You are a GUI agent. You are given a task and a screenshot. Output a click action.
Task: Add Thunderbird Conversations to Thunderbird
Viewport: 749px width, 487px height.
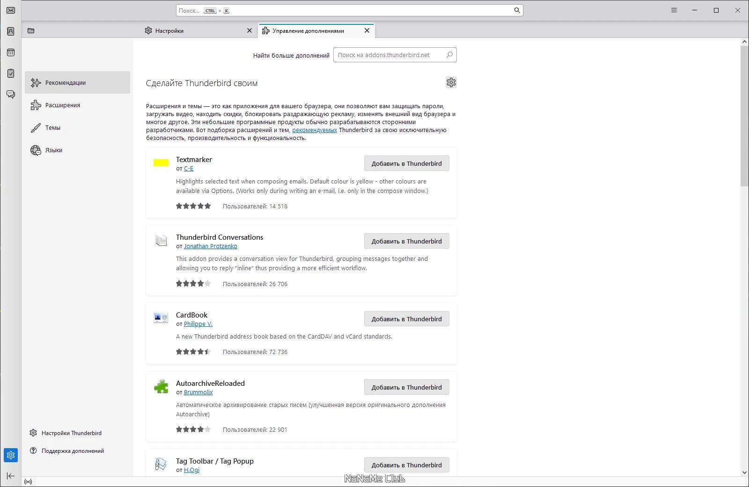point(406,241)
